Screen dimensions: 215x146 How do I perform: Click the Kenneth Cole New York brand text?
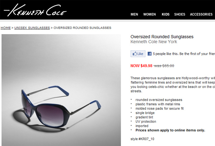154,42
